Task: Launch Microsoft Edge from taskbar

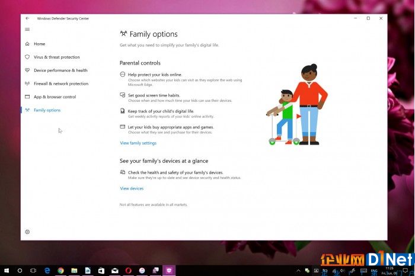Action: [47, 271]
